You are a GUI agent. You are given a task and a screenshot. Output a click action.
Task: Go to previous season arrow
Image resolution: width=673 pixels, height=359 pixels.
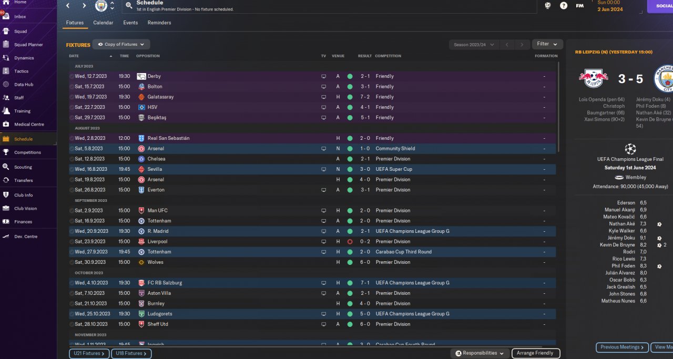[507, 45]
